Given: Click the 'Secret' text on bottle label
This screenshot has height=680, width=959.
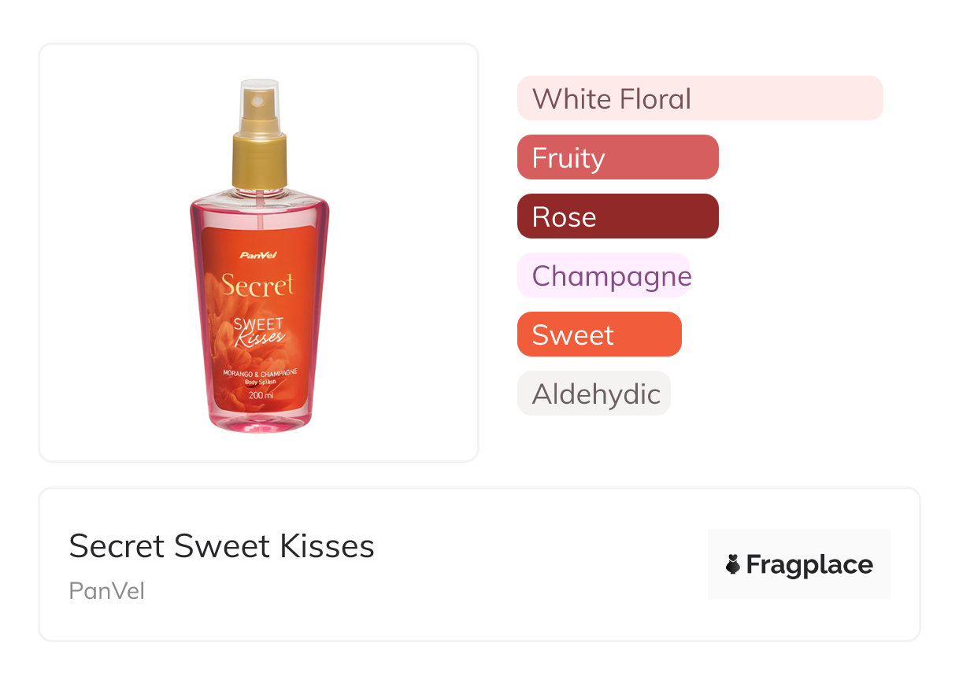Looking at the screenshot, I should point(257,285).
